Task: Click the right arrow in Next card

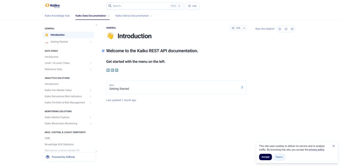Action: point(242,87)
